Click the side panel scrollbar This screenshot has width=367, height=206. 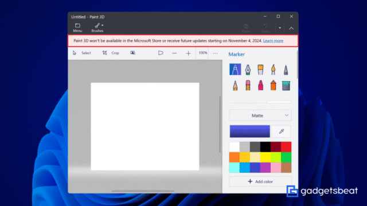(x=297, y=65)
